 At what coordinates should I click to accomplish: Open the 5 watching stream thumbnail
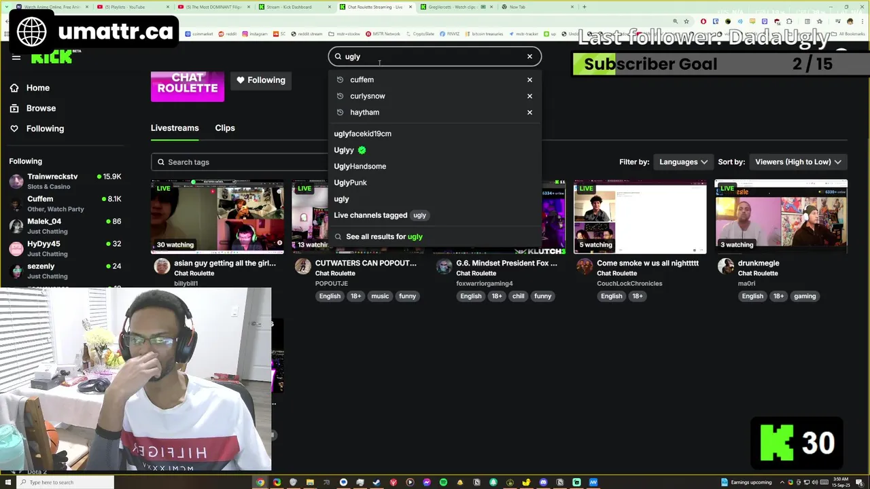click(x=640, y=217)
